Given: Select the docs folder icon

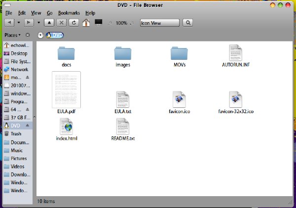Looking at the screenshot, I should tap(66, 53).
